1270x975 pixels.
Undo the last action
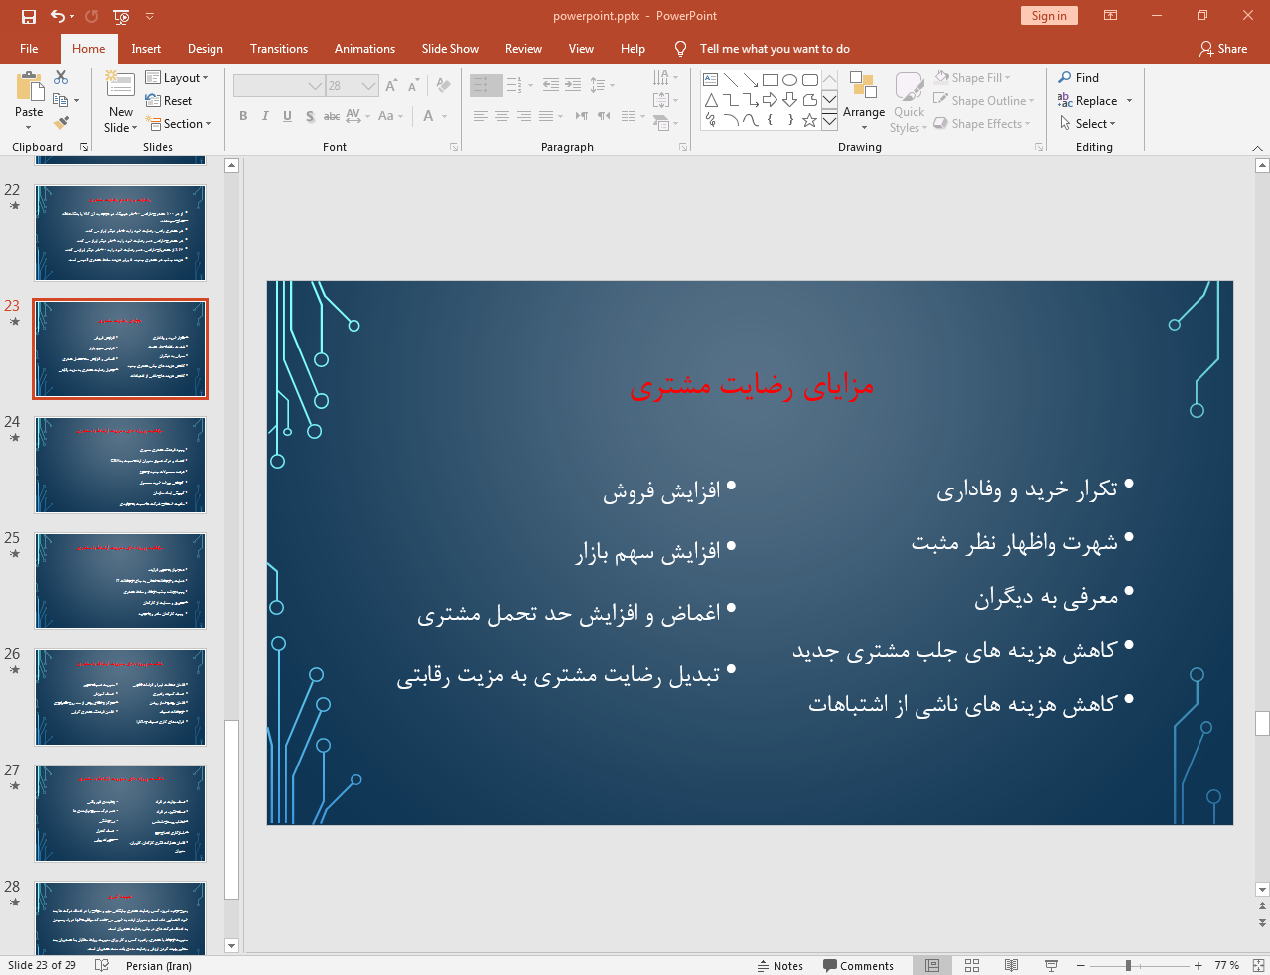(x=58, y=16)
